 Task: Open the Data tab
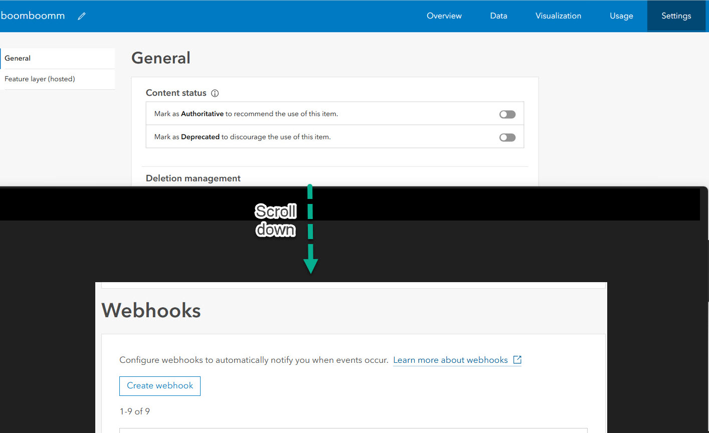498,16
